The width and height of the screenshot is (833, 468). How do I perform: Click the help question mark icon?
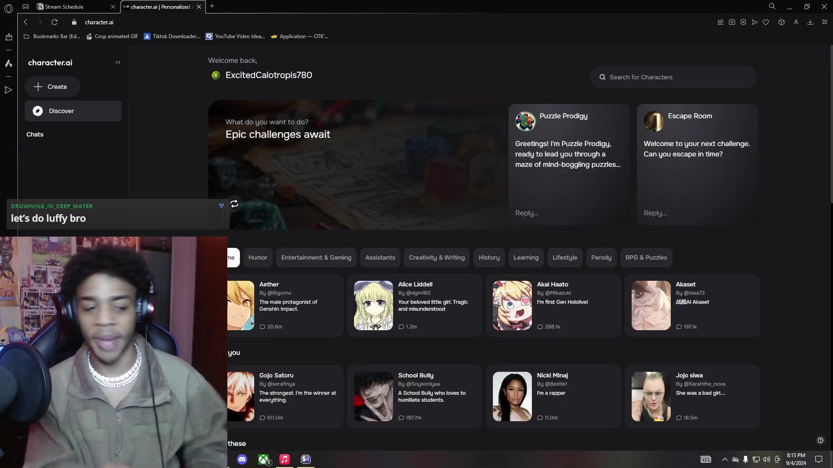tap(820, 440)
